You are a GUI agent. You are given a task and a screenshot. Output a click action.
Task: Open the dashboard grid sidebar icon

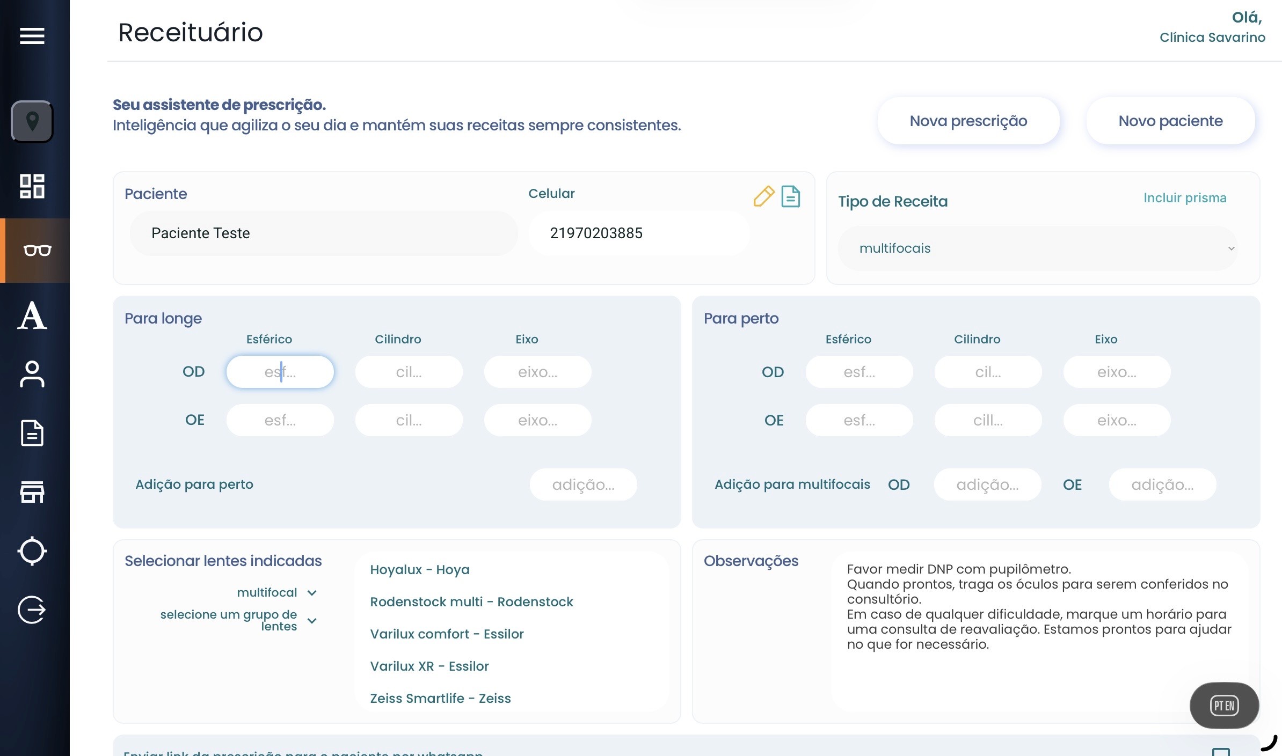point(32,186)
